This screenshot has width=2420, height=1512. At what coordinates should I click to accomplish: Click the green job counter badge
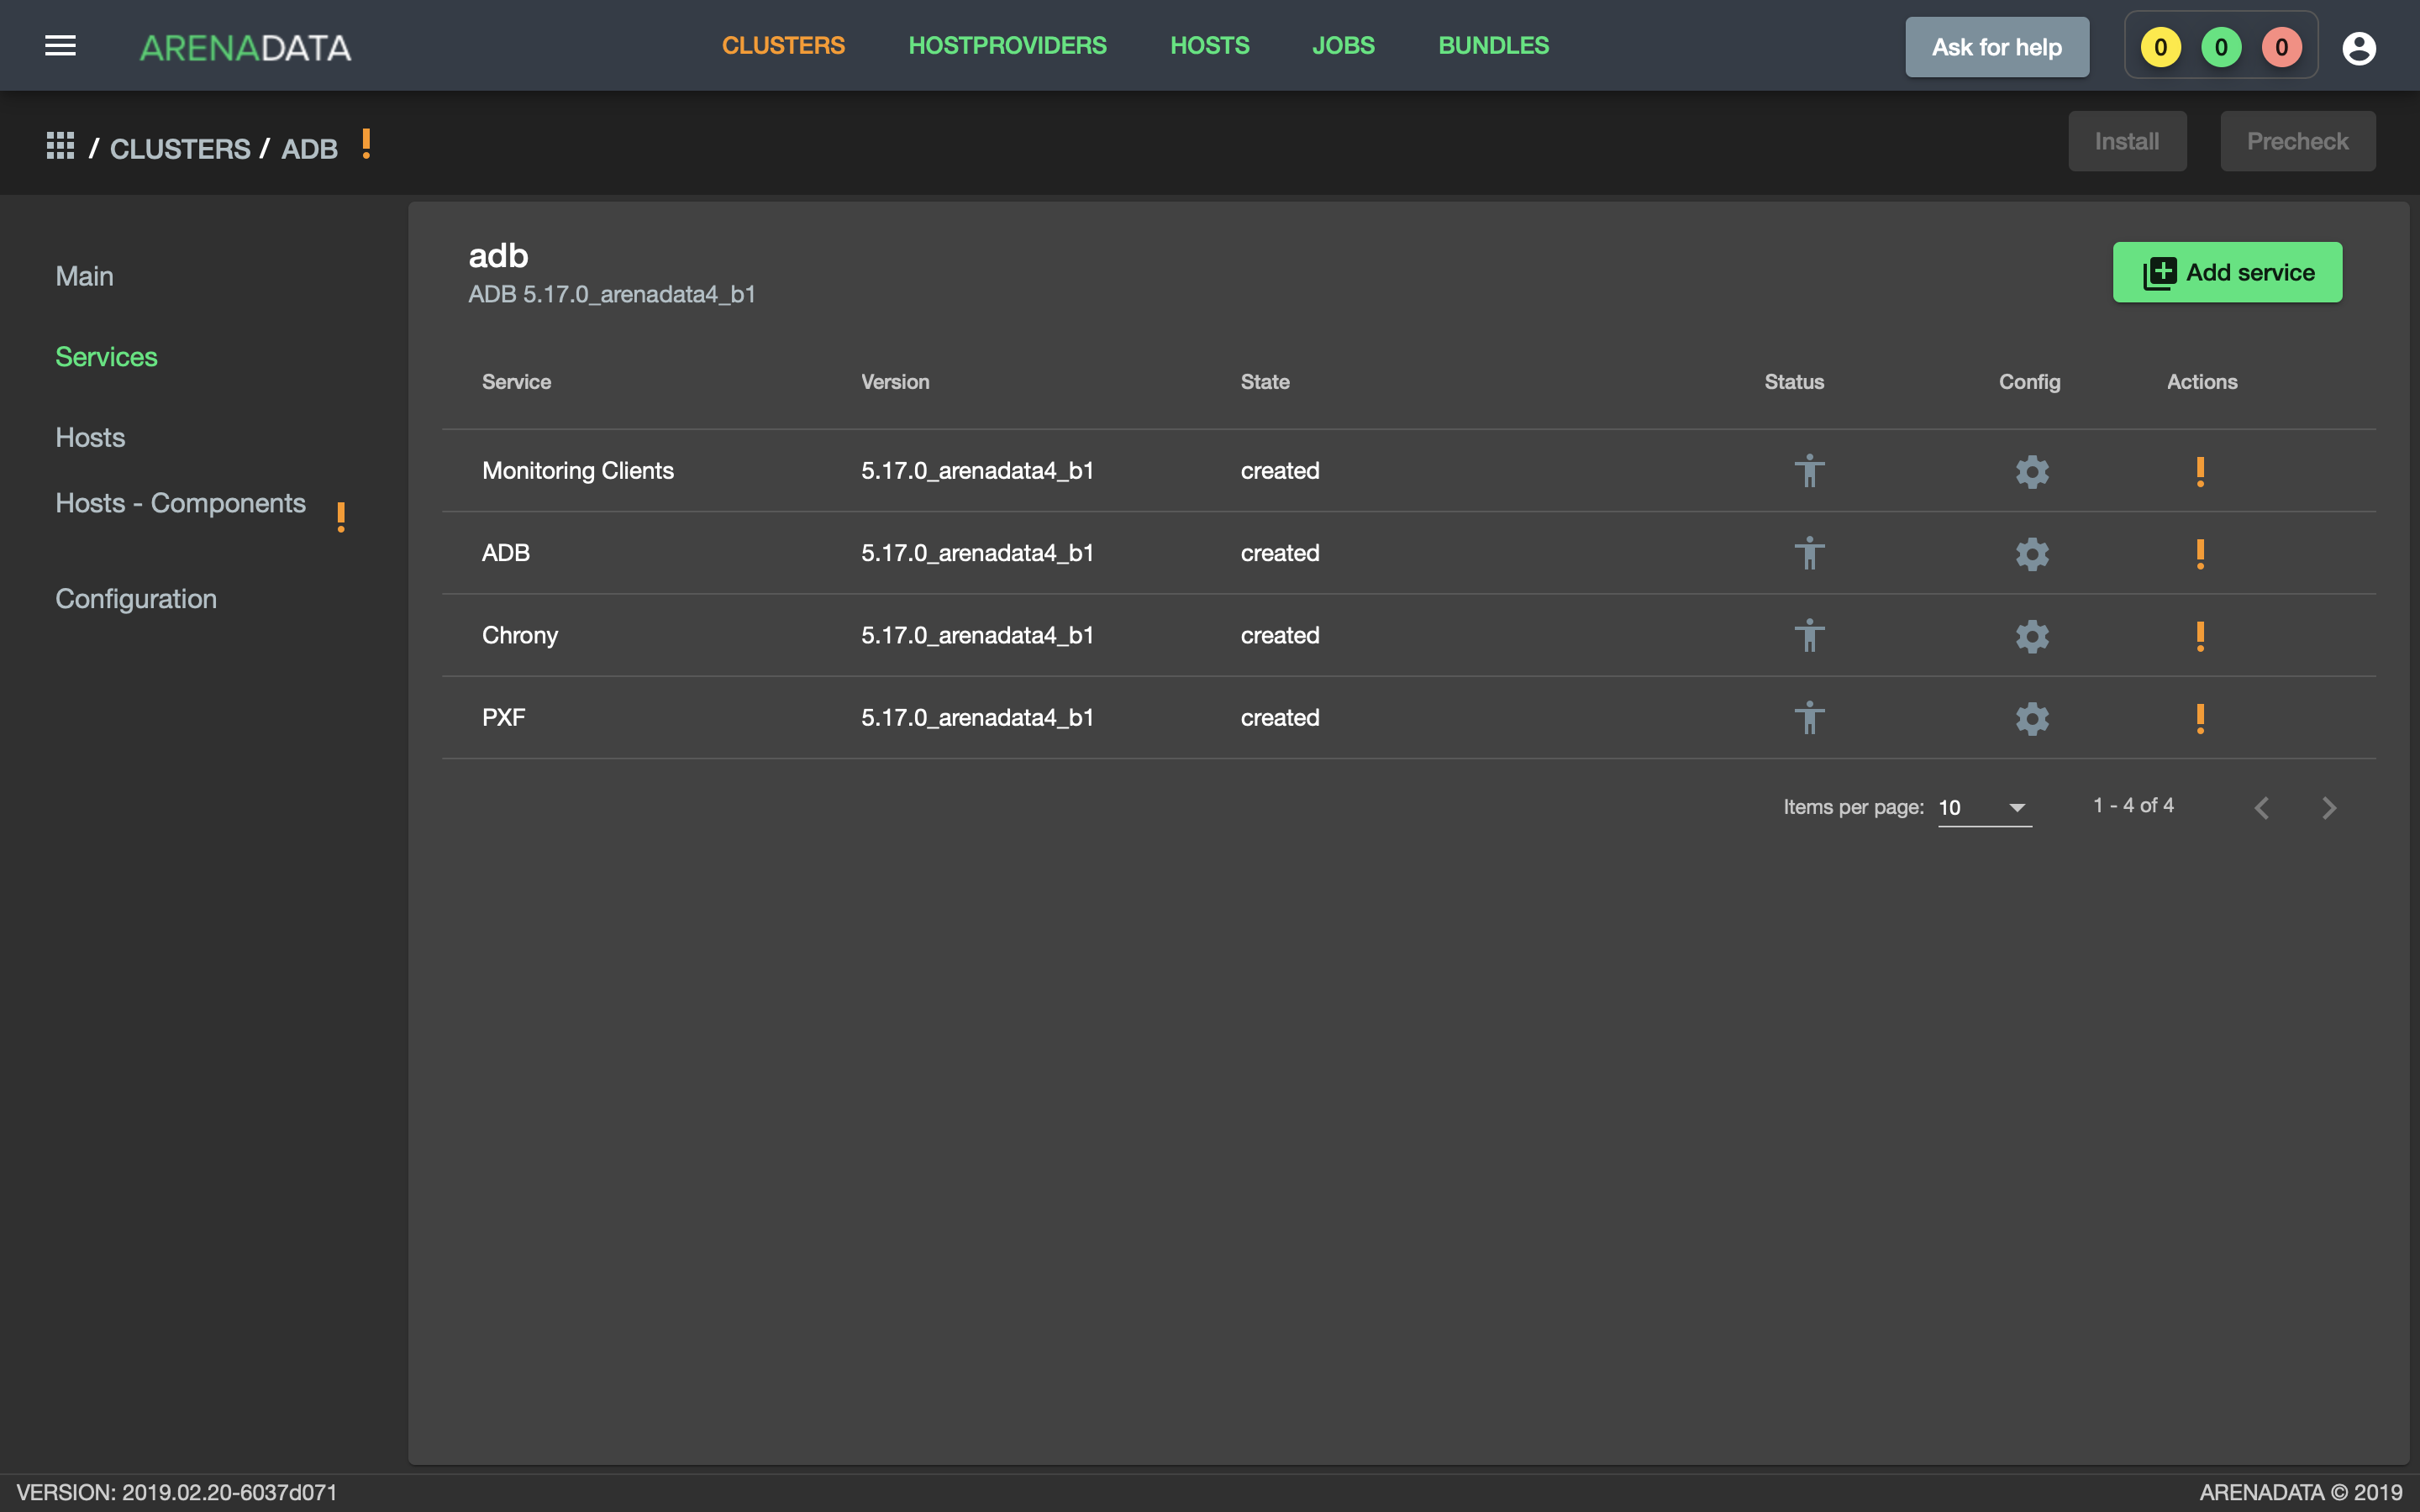point(2221,47)
